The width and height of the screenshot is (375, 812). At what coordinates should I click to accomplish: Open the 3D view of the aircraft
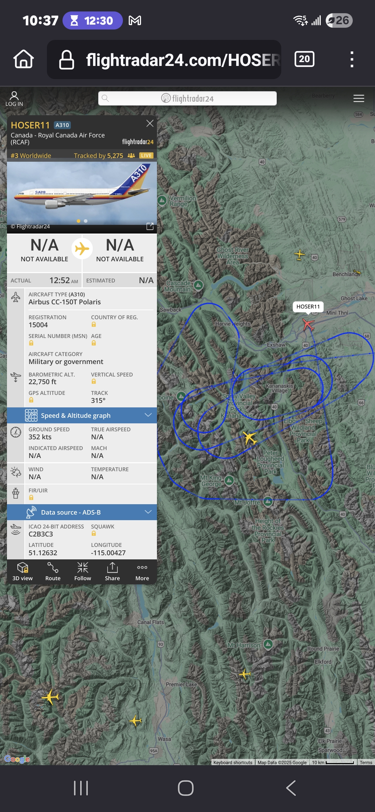pyautogui.click(x=23, y=572)
